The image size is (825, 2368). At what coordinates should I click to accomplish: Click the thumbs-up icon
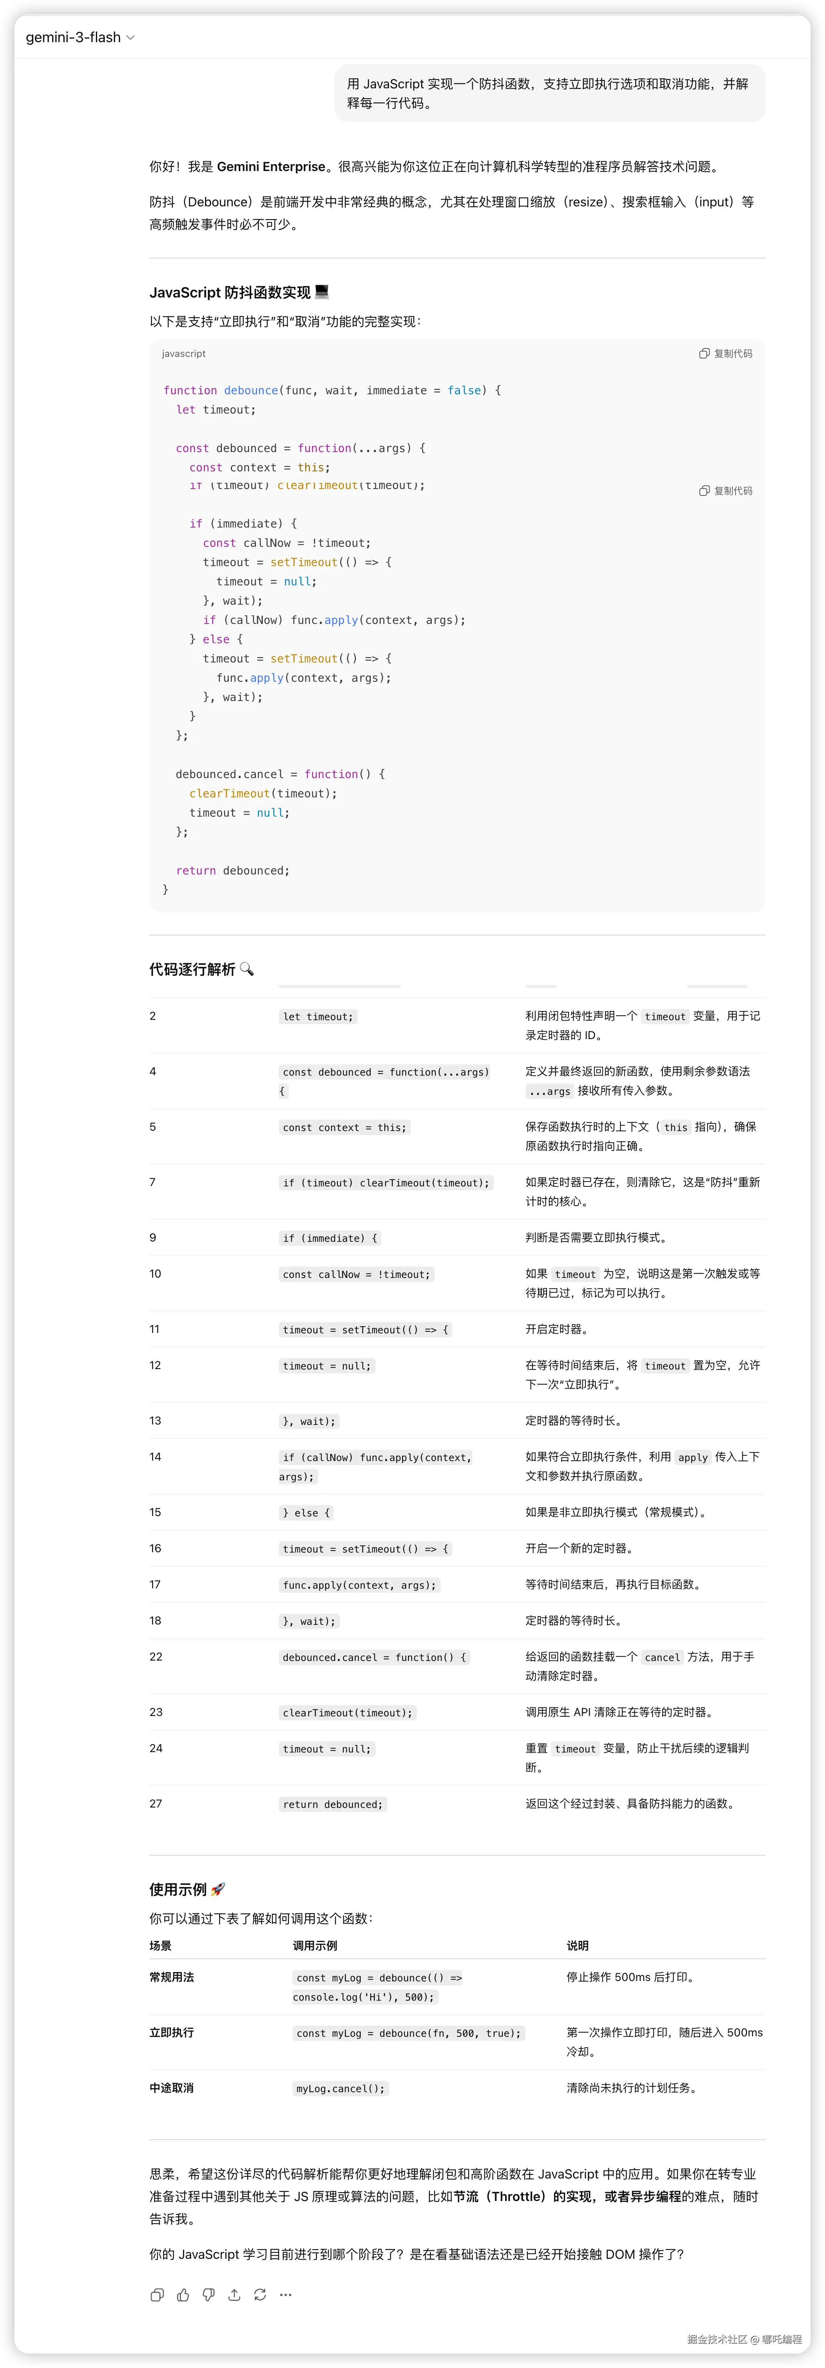click(183, 2295)
